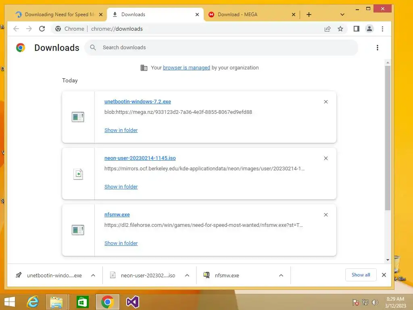The image size is (413, 310).
Task: Open the Windows Start button
Action: 10,302
